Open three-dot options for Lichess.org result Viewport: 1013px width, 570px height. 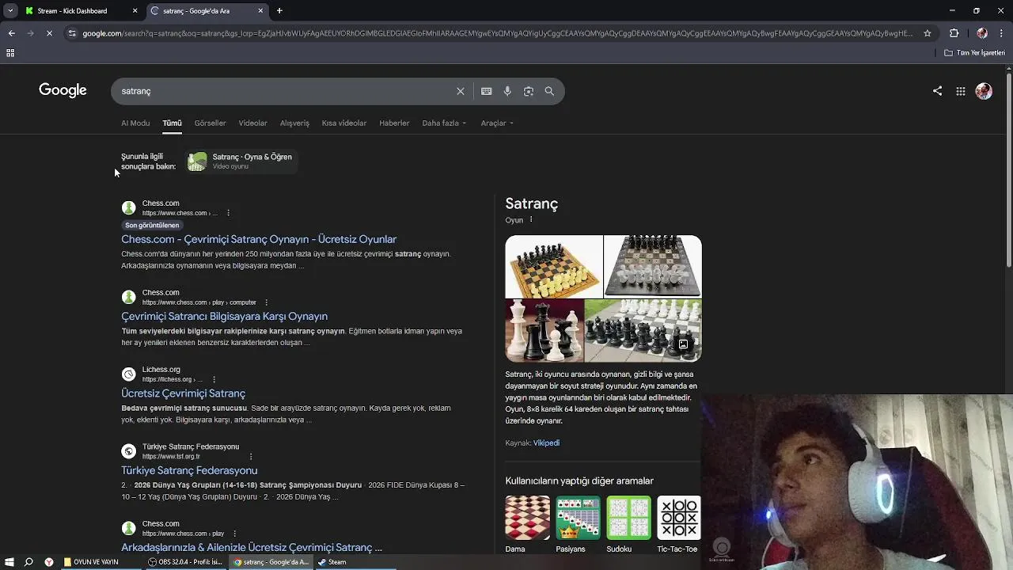[214, 379]
